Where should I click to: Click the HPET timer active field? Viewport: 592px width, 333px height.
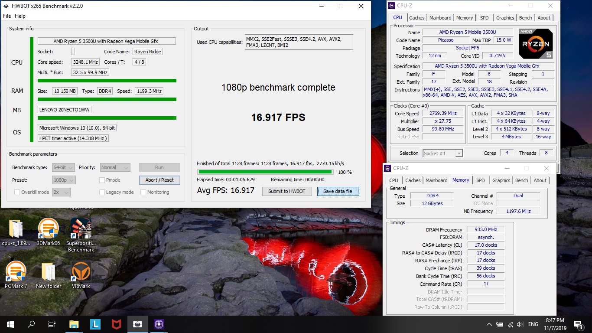[73, 138]
